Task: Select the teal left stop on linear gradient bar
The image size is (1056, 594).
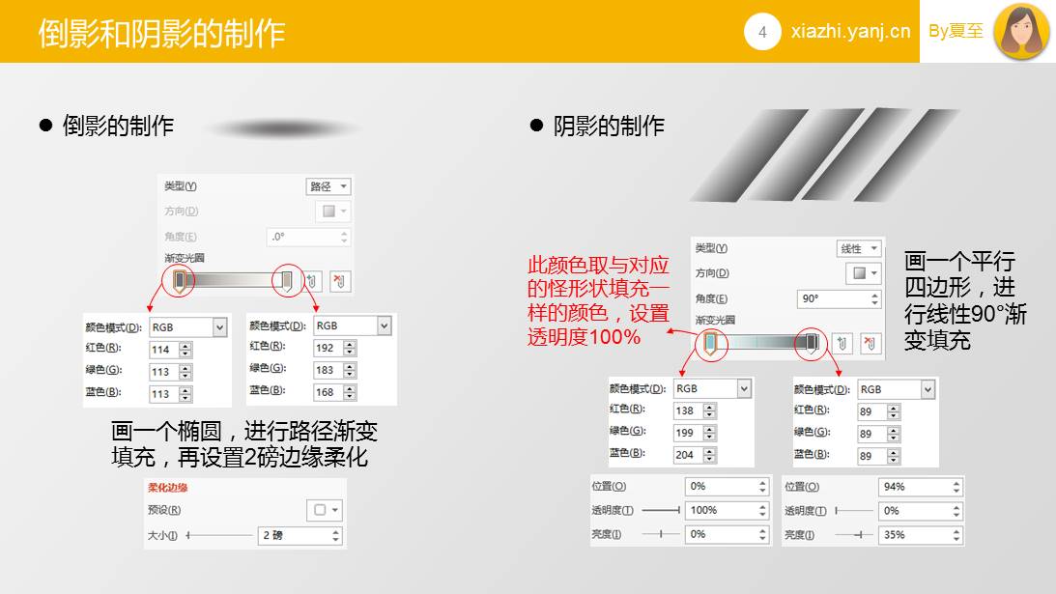Action: click(711, 342)
